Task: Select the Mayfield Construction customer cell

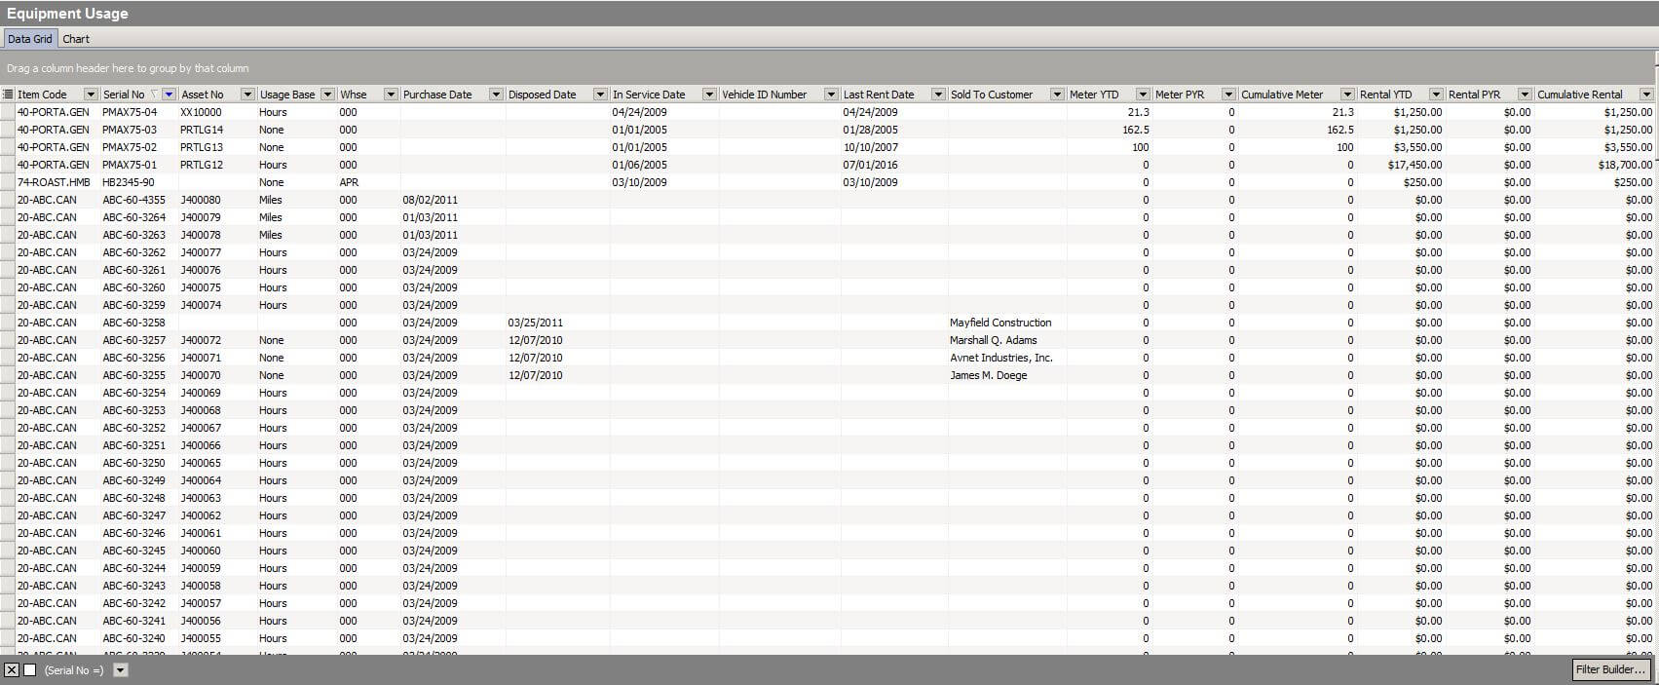Action: [1007, 323]
